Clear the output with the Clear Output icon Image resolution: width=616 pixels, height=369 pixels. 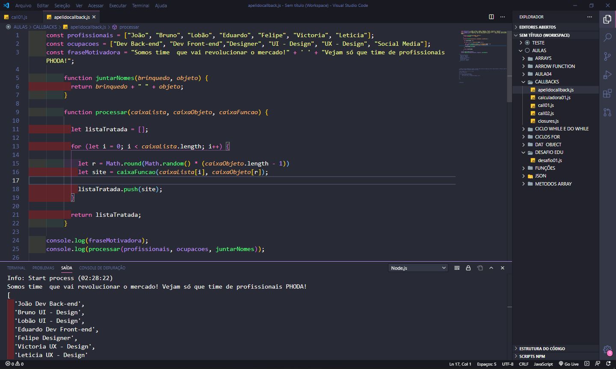pyautogui.click(x=457, y=268)
